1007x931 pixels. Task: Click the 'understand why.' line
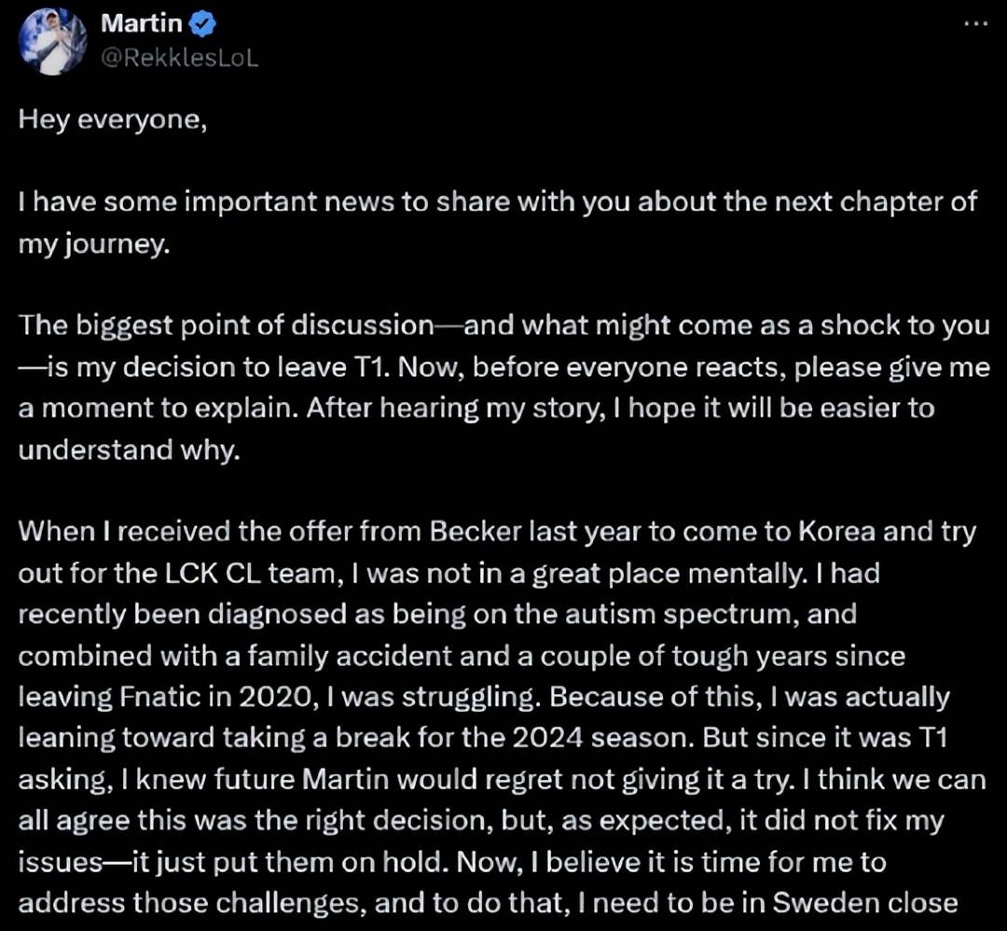[129, 450]
